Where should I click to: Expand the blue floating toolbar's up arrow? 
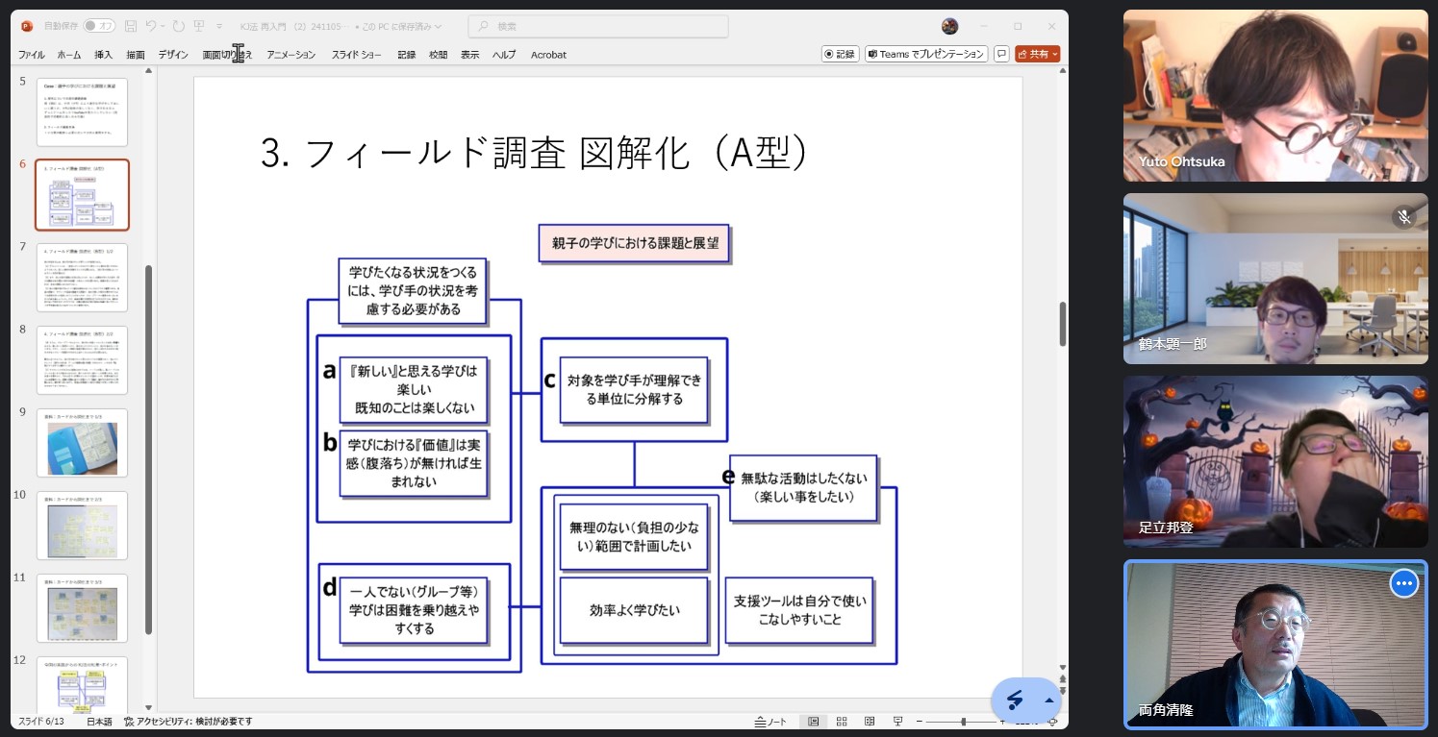point(1048,700)
